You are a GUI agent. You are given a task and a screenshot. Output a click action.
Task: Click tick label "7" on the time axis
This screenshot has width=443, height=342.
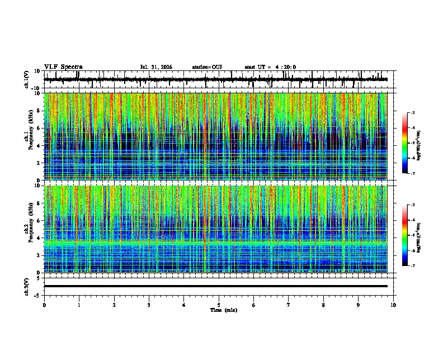click(x=289, y=305)
